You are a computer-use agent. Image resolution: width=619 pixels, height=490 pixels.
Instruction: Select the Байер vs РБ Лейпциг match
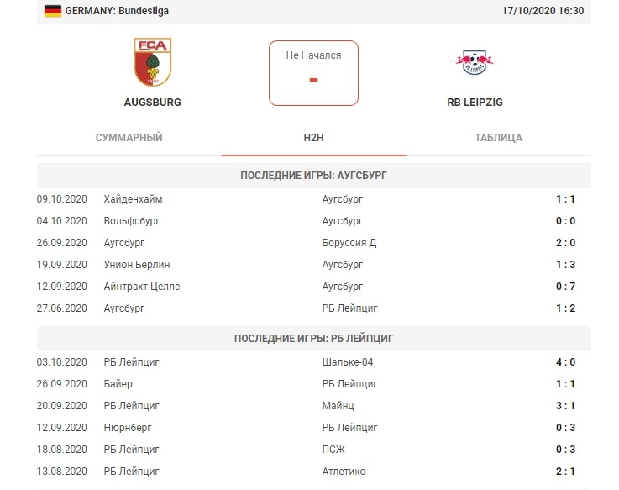pyautogui.click(x=313, y=384)
